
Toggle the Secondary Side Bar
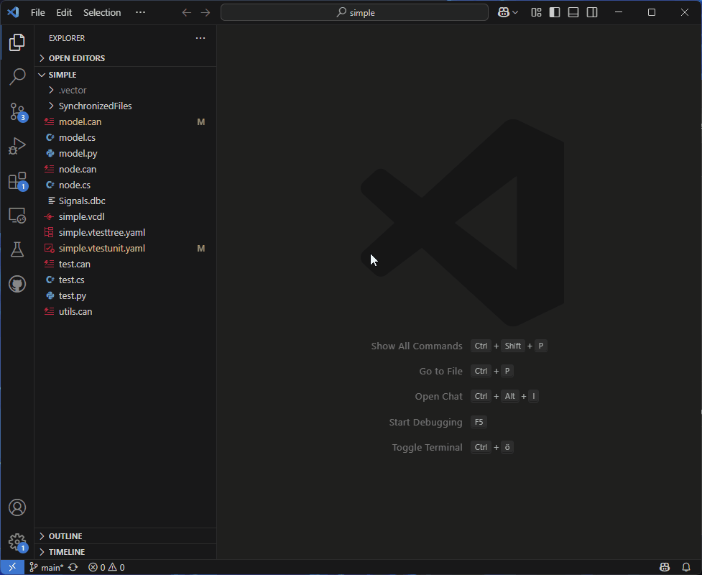(592, 12)
